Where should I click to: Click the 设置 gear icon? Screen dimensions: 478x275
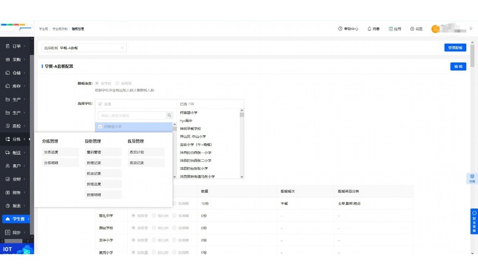[412, 29]
